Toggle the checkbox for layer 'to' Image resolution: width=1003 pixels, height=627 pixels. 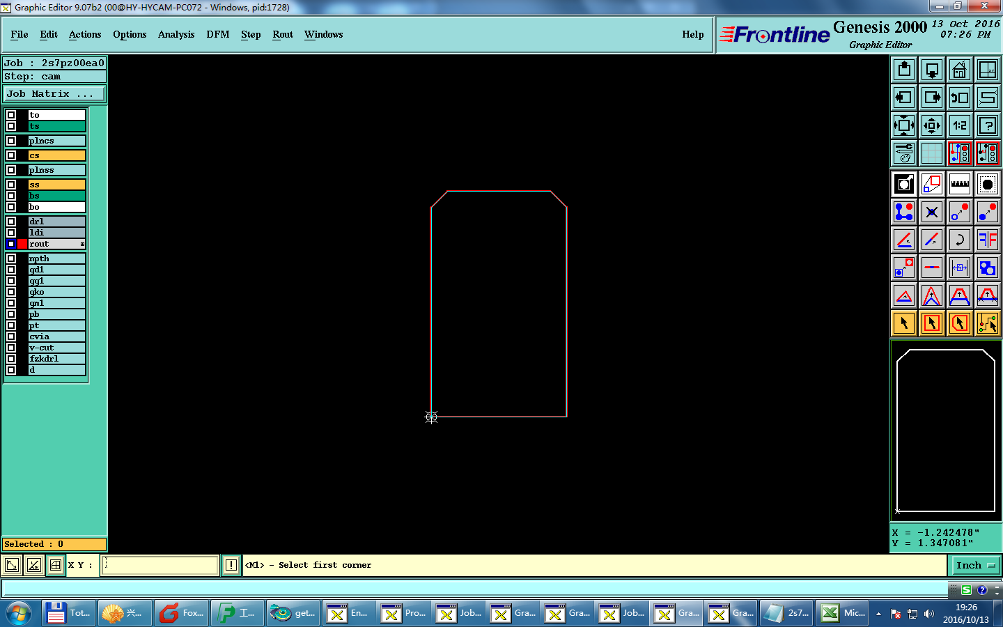coord(11,115)
